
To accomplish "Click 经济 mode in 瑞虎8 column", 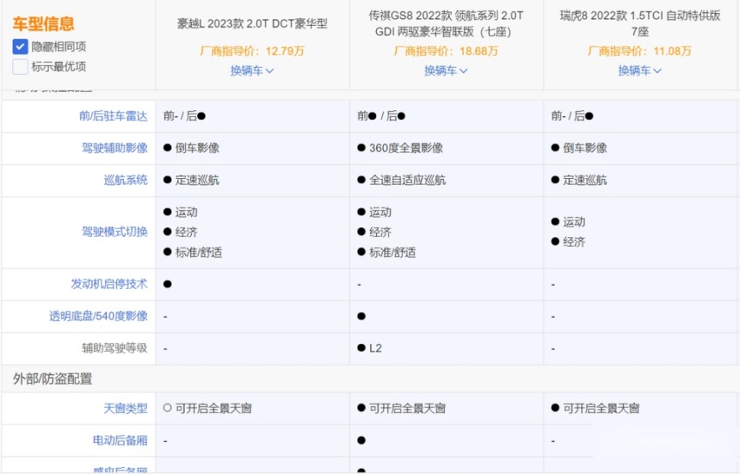I will 568,242.
